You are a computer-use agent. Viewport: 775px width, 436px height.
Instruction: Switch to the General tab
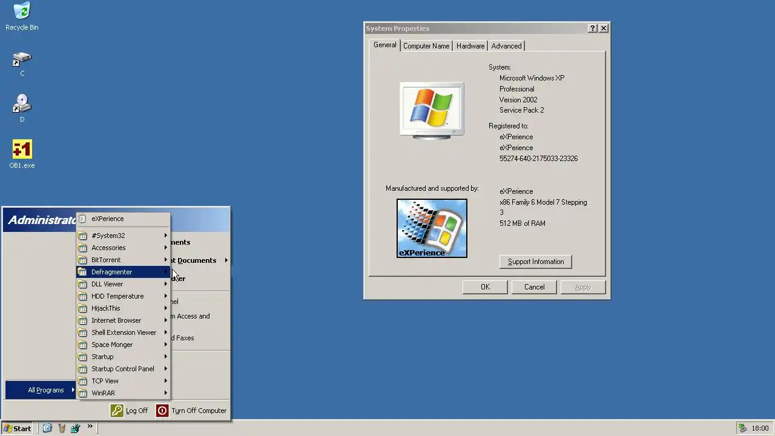[x=384, y=45]
